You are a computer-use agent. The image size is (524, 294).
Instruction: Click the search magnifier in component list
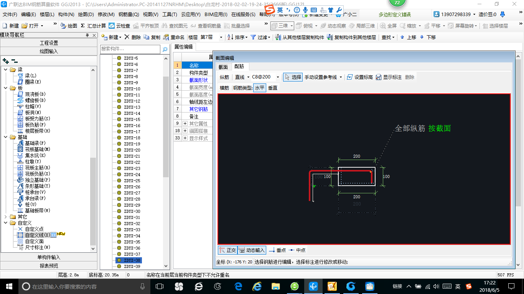pos(165,49)
